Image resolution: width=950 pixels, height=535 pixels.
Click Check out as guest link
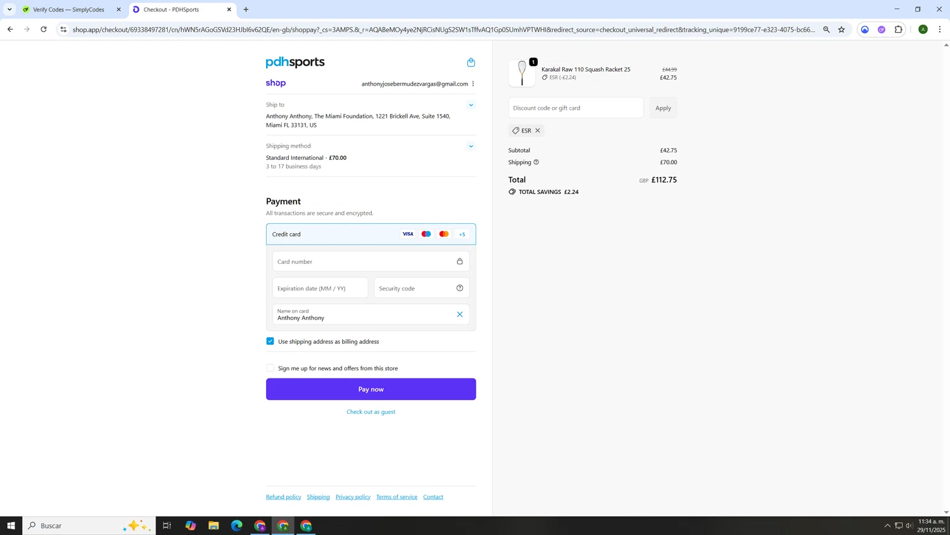click(x=371, y=412)
